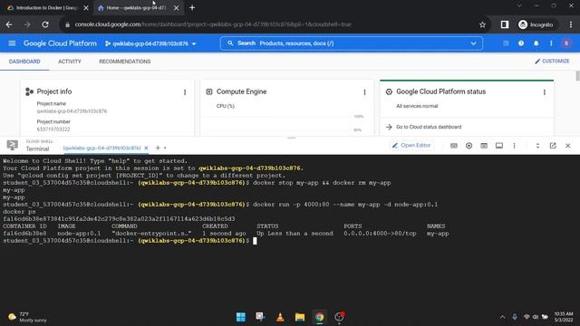Viewport: 580px width, 326px height.
Task: Close the Introduction to Docker browser tab
Action: coord(86,8)
